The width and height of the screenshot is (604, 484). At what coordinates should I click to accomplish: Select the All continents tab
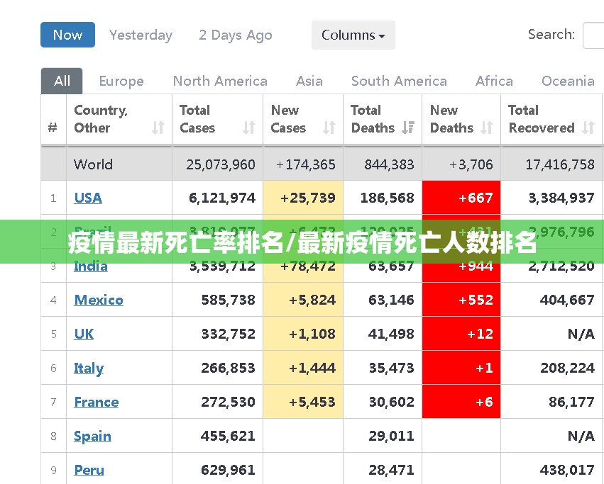click(x=62, y=81)
